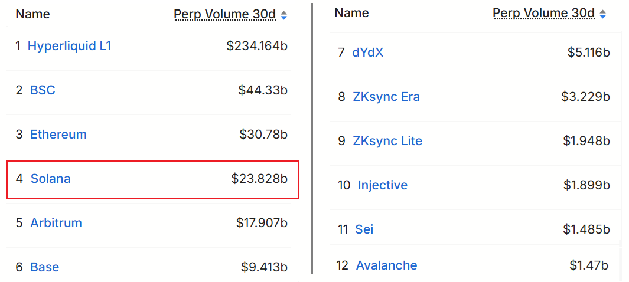Viewport: 629px width, 282px height.
Task: Open the ZKsync Lite link
Action: coord(387,141)
